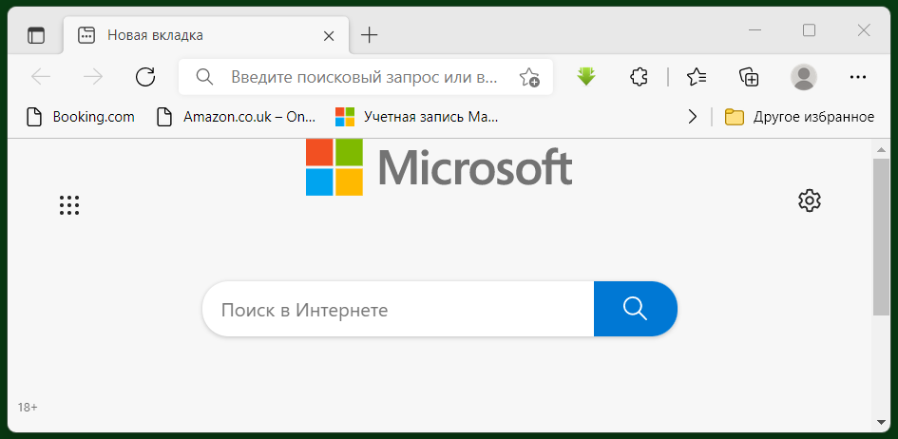Click the browser Back arrow
The image size is (898, 439).
(x=41, y=77)
